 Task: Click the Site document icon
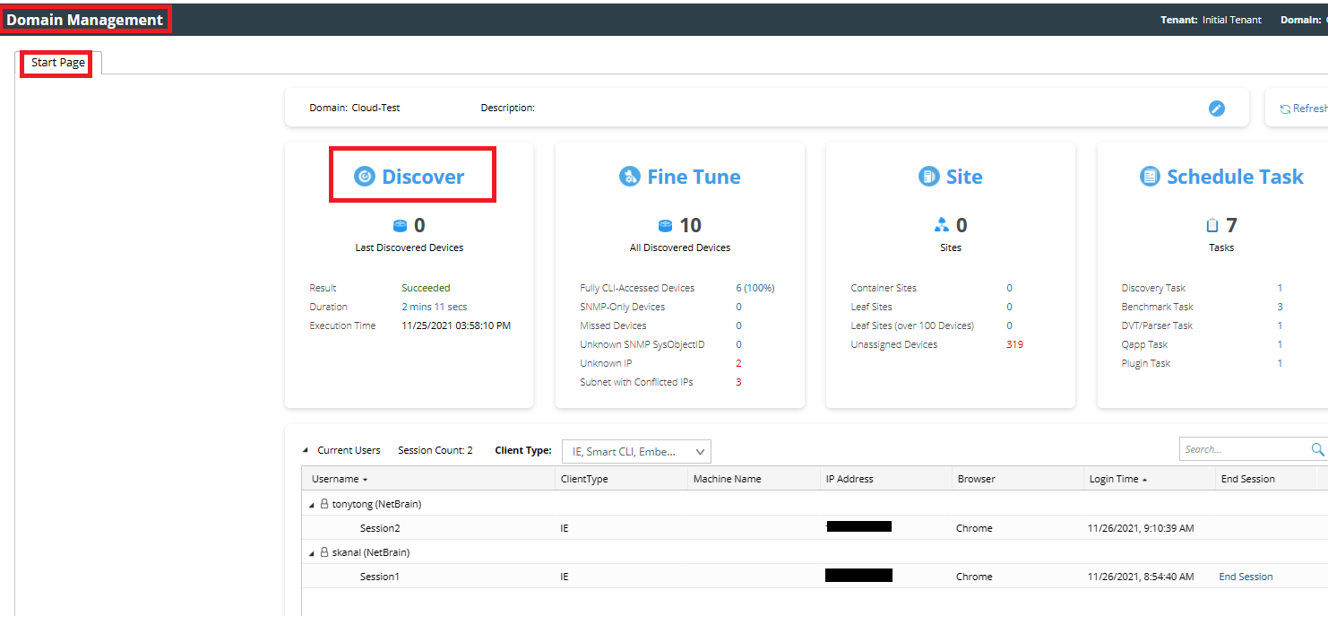[928, 177]
